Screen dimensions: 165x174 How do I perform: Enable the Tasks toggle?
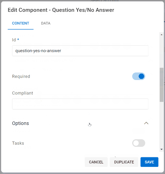tap(139, 143)
